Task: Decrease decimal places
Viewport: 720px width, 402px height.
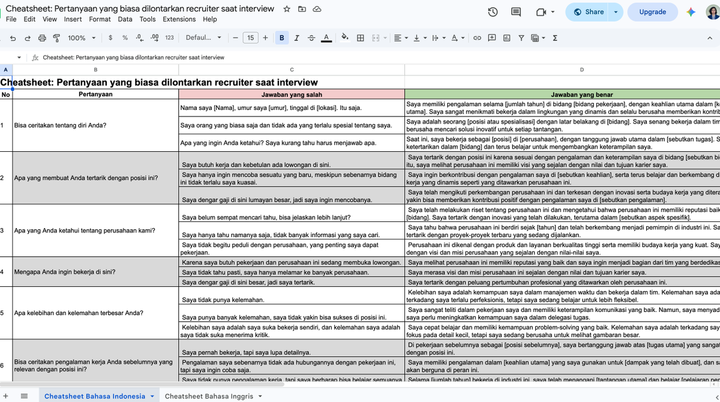Action: [x=139, y=38]
